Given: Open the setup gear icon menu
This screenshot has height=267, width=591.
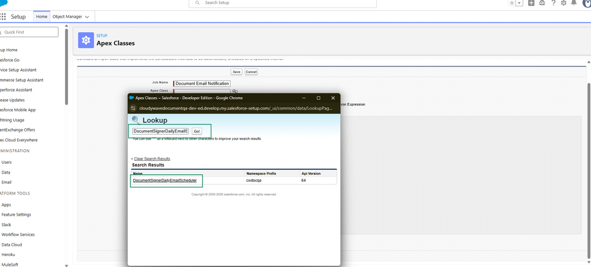Looking at the screenshot, I should 563,3.
